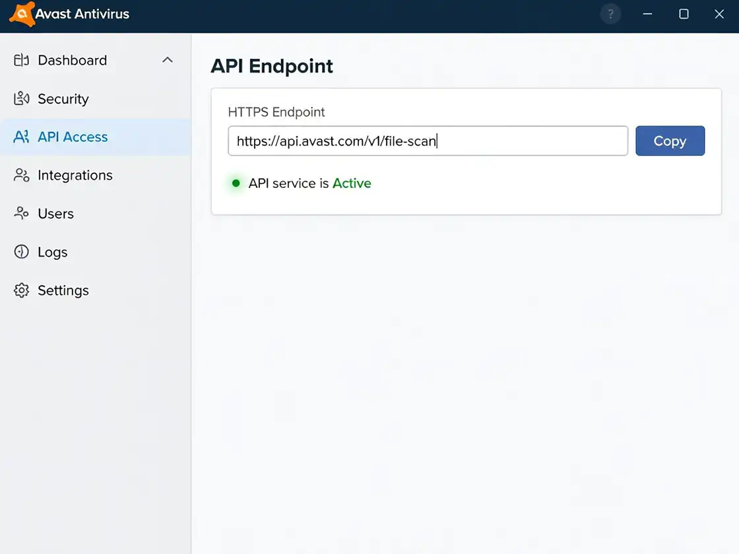Screen dimensions: 739x554
Task: Go to the Security section
Action: (x=96, y=99)
